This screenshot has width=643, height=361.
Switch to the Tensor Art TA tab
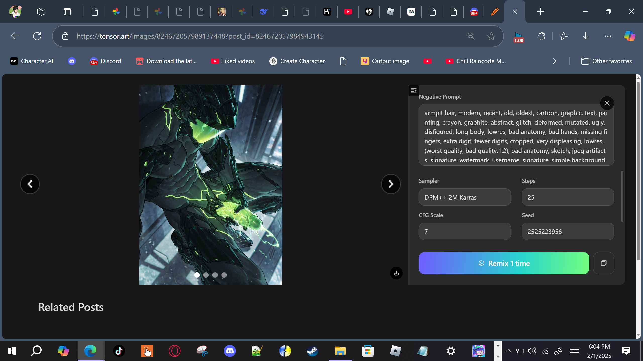pos(411,12)
